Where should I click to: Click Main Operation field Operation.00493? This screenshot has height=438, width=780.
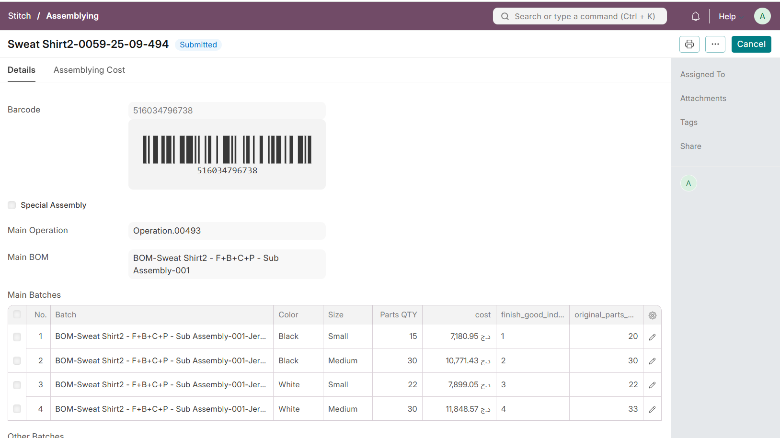click(227, 231)
